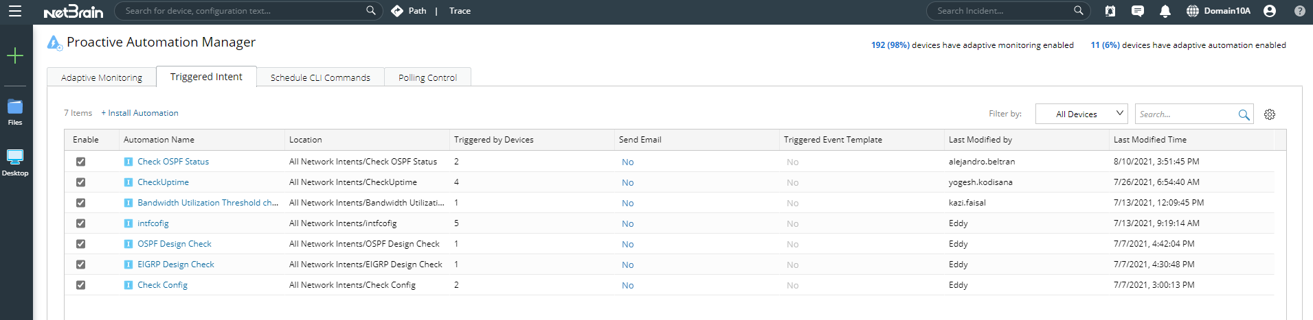Screen dimensions: 1313x320
Task: Click the user account profile icon
Action: pyautogui.click(x=1269, y=11)
